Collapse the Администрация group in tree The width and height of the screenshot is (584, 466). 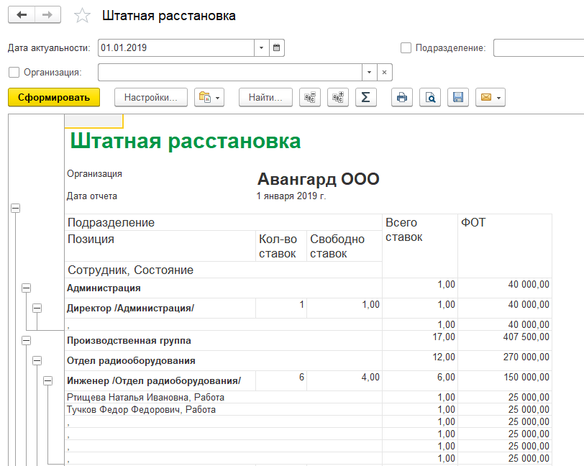[x=27, y=288]
